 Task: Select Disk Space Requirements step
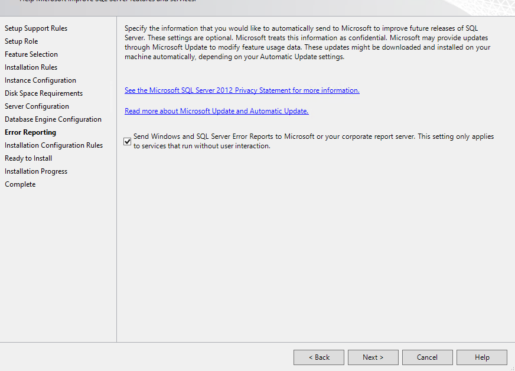pyautogui.click(x=44, y=93)
